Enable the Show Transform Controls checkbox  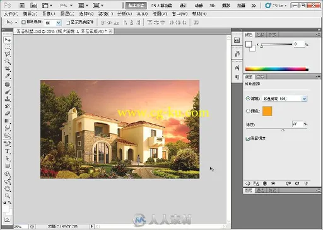coord(68,22)
